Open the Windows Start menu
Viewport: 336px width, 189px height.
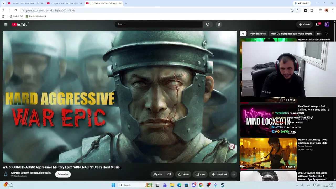pyautogui.click(x=113, y=185)
